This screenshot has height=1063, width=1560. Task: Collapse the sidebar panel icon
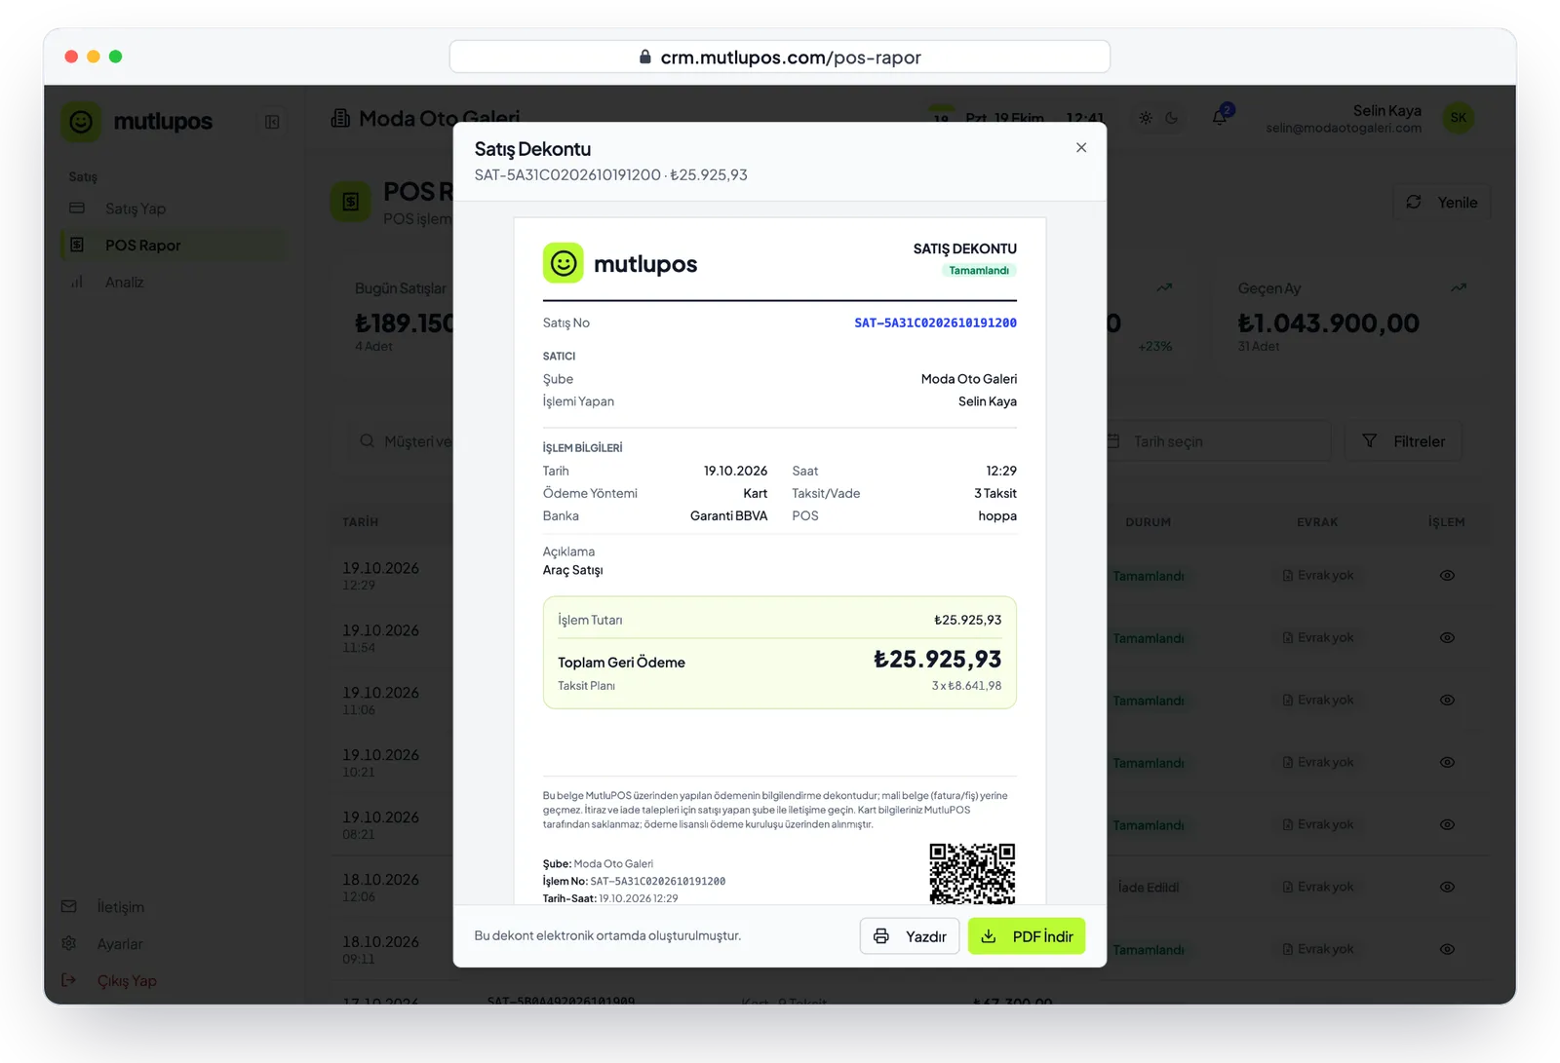pos(272,122)
